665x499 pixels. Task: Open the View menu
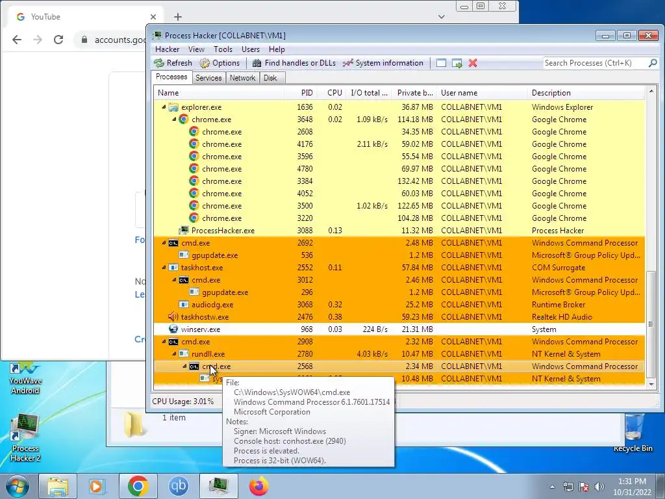[196, 49]
